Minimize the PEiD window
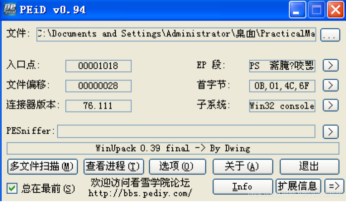Image resolution: width=346 pixels, height=202 pixels. [x=297, y=10]
